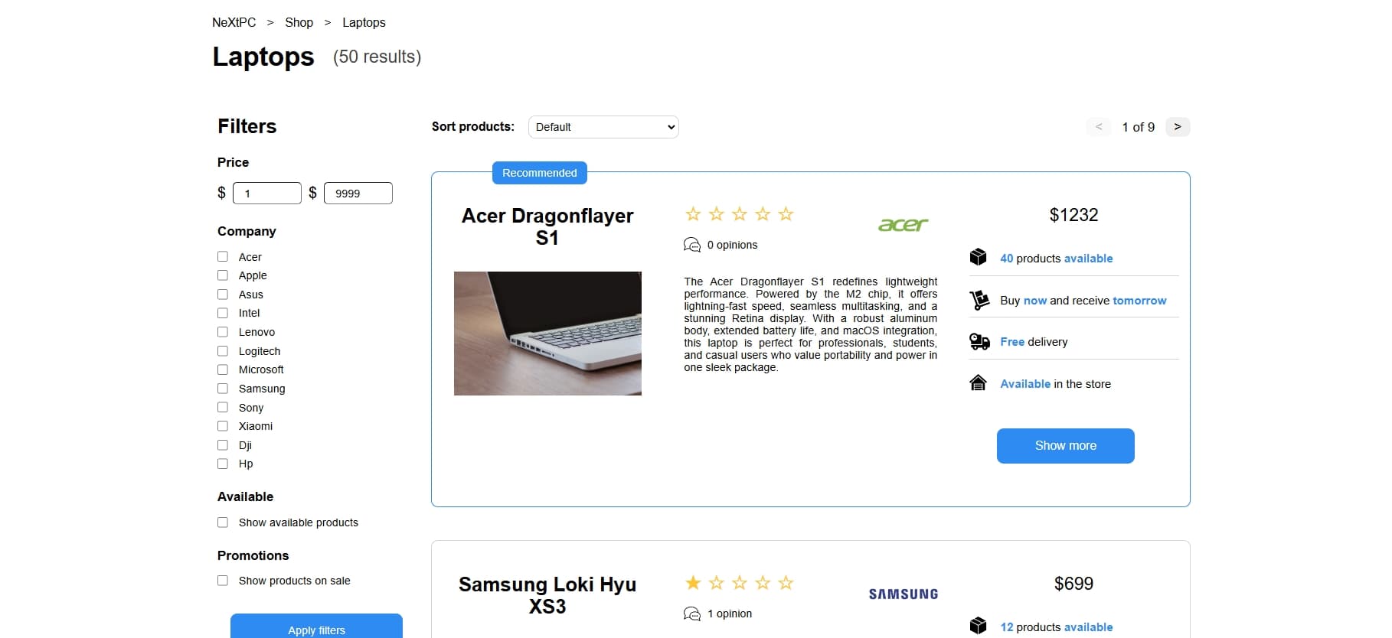
Task: Click the Free delivery text
Action: click(1034, 342)
